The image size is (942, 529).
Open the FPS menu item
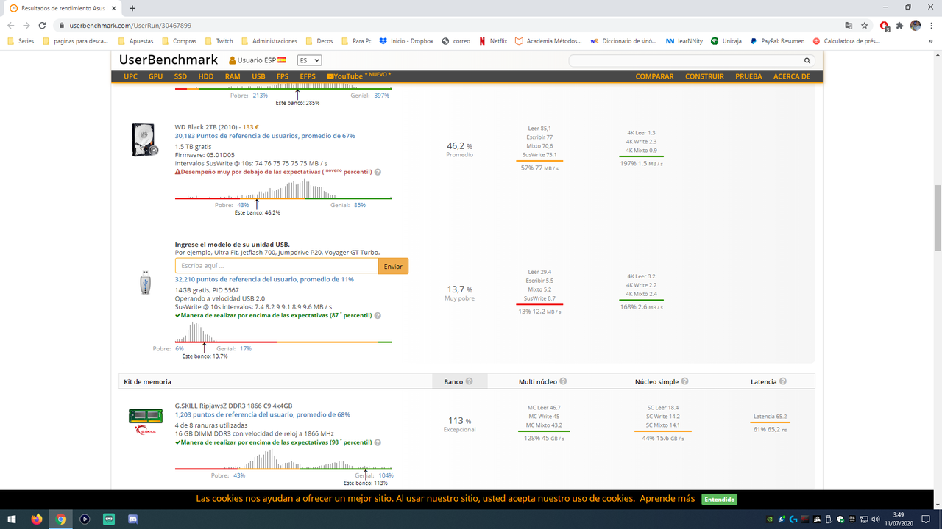point(283,76)
